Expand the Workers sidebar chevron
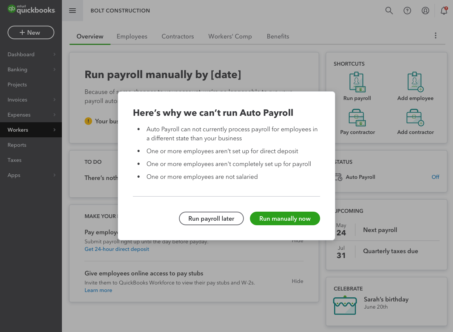 point(54,130)
